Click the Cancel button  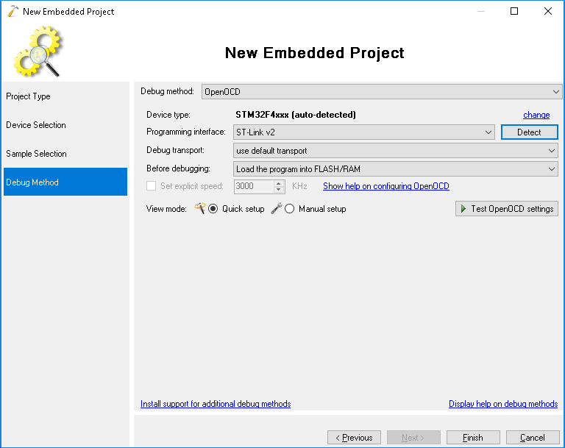[x=532, y=438]
